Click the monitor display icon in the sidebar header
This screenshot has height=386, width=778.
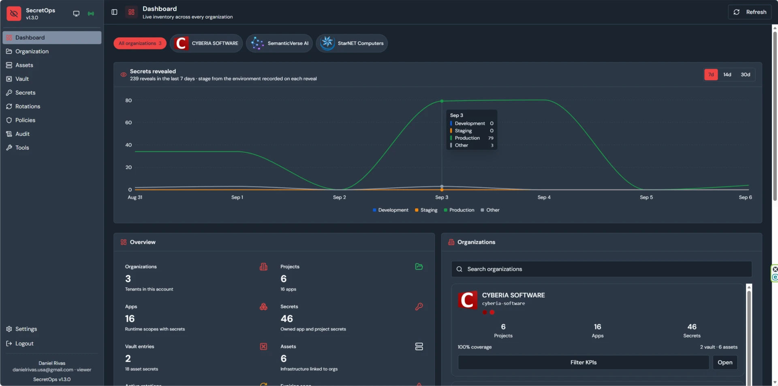76,13
